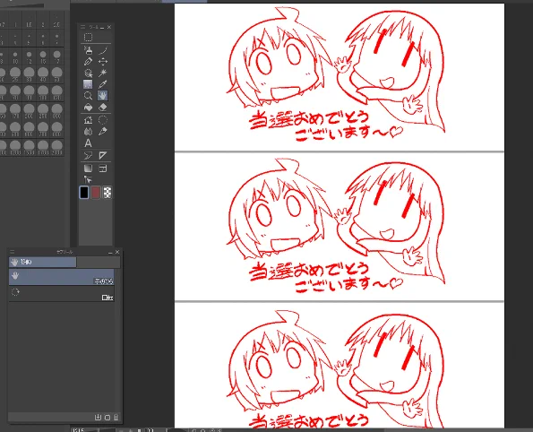Image resolution: width=533 pixels, height=432 pixels.
Task: Choose the black main color swatch
Action: pos(84,193)
